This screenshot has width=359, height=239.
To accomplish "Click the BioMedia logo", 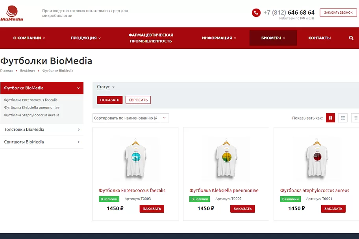I will 12,13.
